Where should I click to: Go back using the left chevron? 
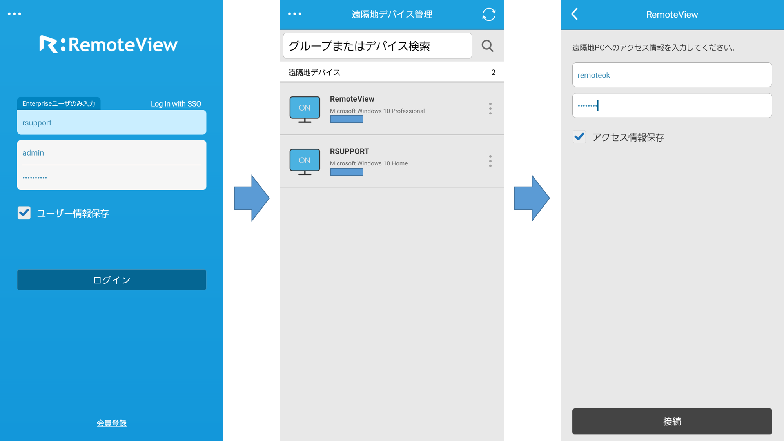(x=575, y=14)
